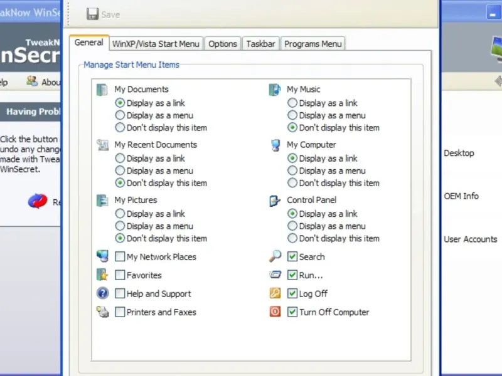Click the My Documents icon
Viewport: 502px width, 376px height.
tap(102, 90)
